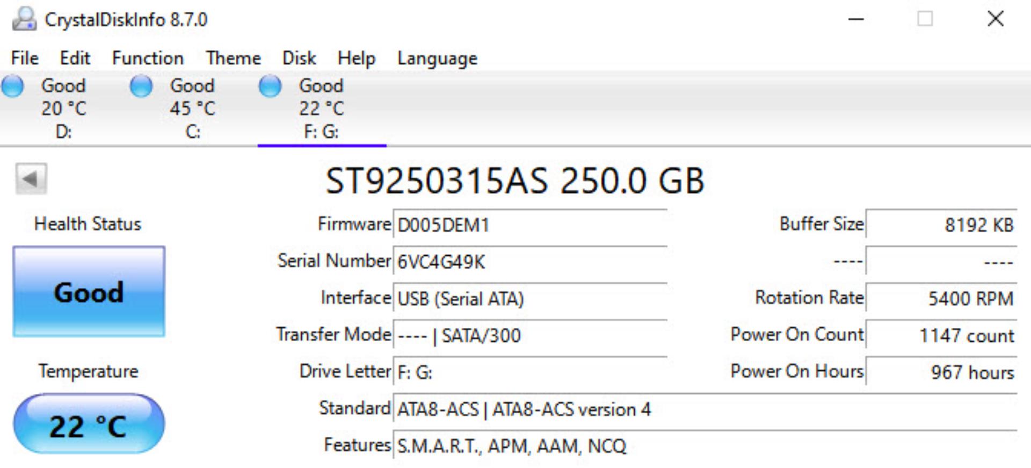Click the Power On Count value 1147 count
Image resolution: width=1031 pixels, height=468 pixels.
click(x=941, y=335)
